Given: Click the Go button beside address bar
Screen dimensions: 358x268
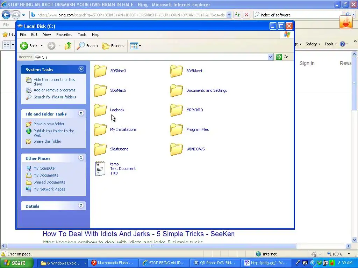Looking at the screenshot, I should pyautogui.click(x=282, y=57).
